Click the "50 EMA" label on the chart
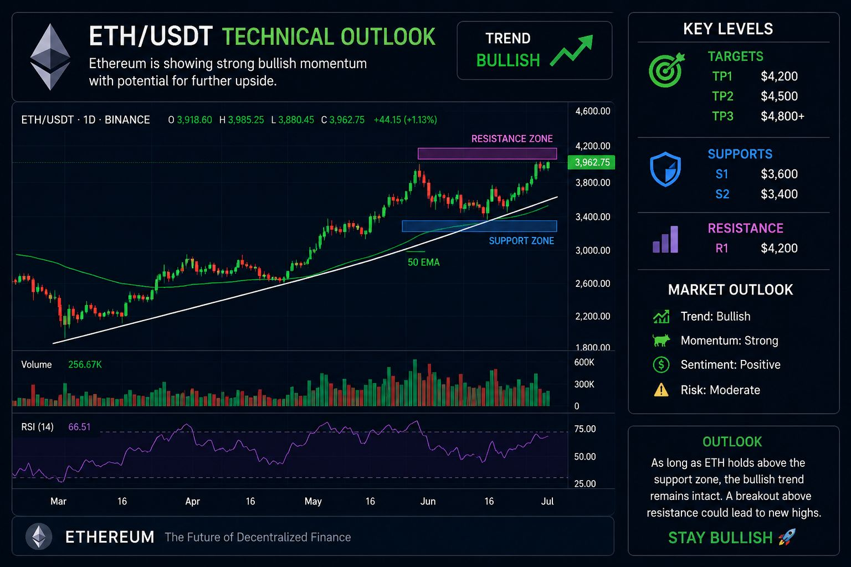 [424, 262]
